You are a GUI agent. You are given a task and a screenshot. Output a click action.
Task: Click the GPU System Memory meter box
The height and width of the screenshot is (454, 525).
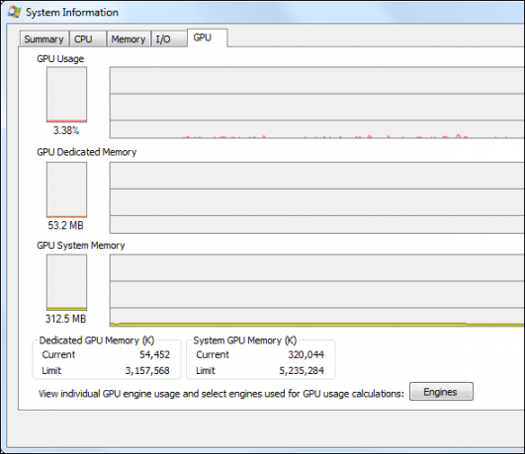point(66,282)
